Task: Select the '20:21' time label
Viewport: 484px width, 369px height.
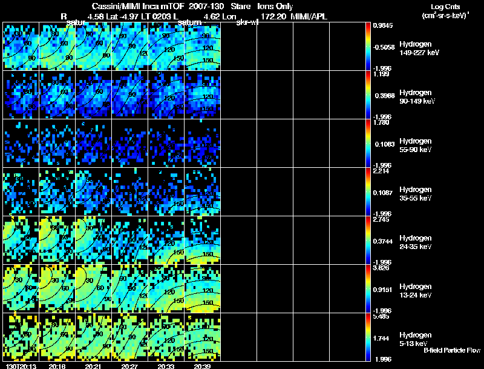Action: coord(93,366)
